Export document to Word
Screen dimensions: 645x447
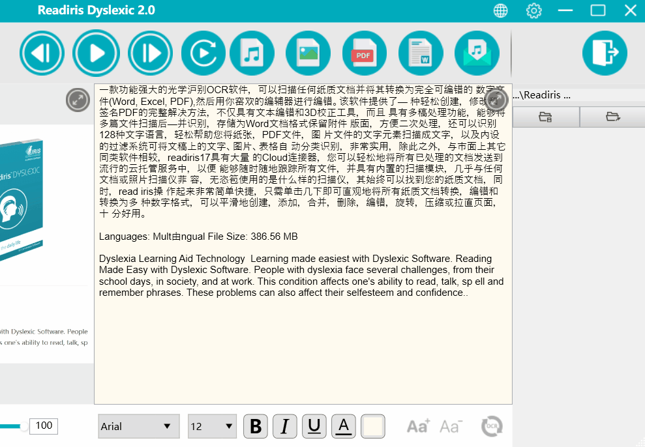click(x=421, y=53)
